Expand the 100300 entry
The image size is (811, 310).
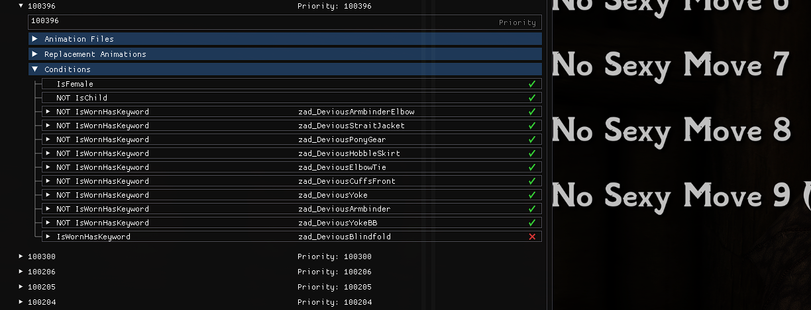click(21, 256)
